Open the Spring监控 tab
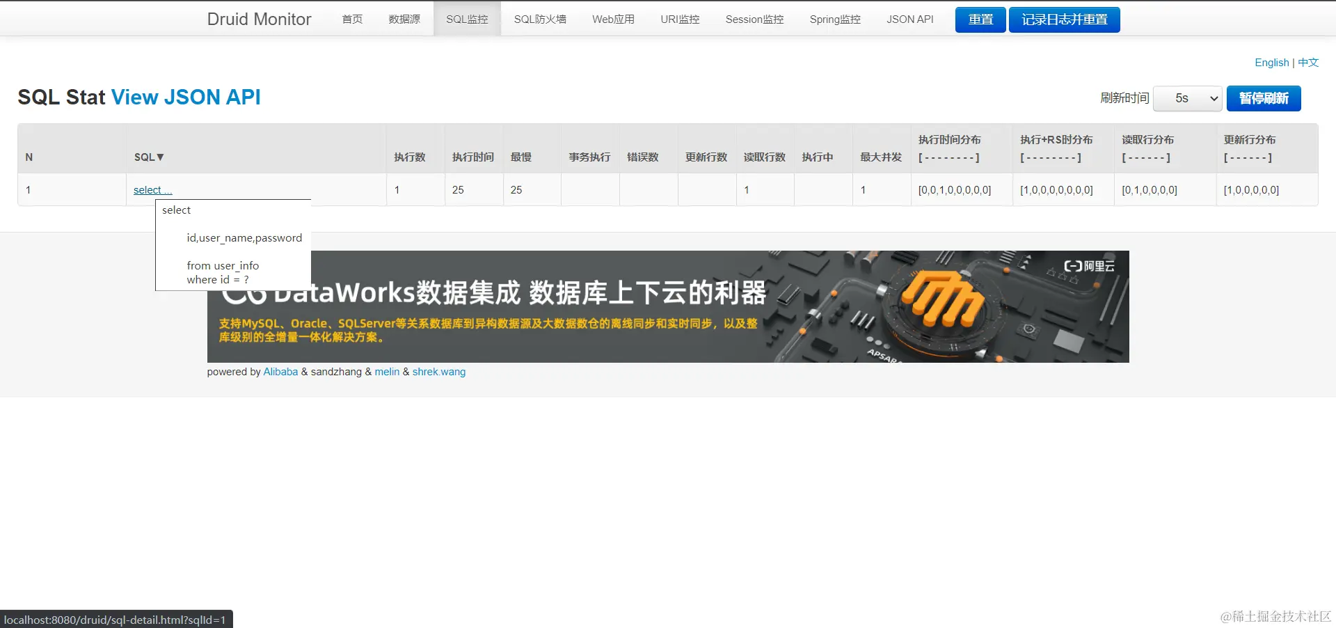 pyautogui.click(x=835, y=19)
